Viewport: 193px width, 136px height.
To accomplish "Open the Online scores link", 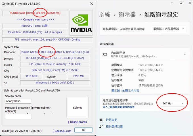I will tap(77, 122).
